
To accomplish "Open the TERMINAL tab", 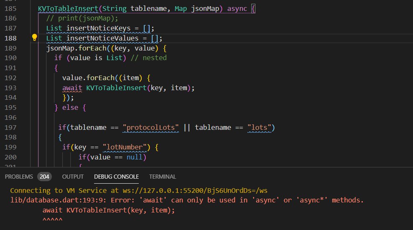I will click(163, 177).
